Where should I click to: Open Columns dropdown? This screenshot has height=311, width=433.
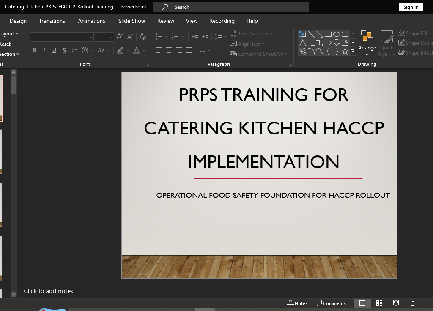coord(205,50)
